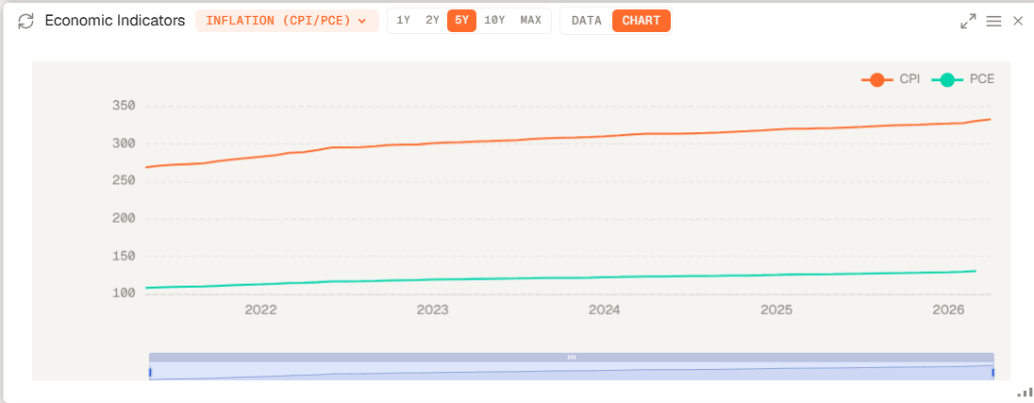The width and height of the screenshot is (1034, 403).
Task: Click the navigator scrollbar grip
Action: [x=572, y=357]
